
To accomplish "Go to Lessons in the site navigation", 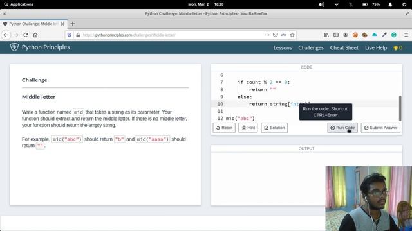I will pyautogui.click(x=283, y=48).
